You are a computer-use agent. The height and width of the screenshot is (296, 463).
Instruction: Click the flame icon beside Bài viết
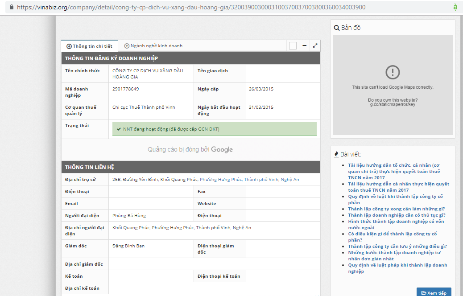336,154
